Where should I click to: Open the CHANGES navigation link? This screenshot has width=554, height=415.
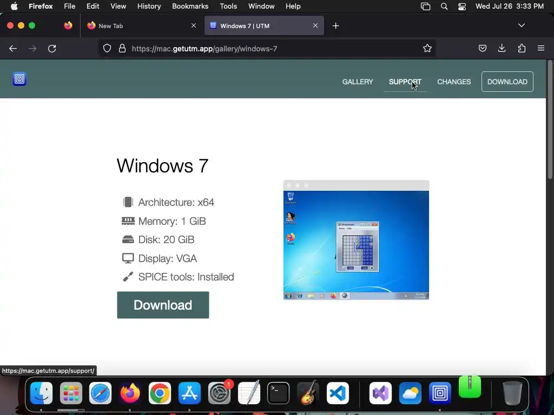pyautogui.click(x=454, y=82)
